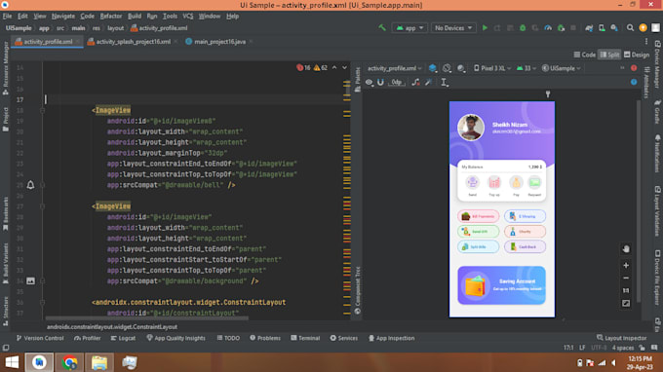This screenshot has height=372, width=663.
Task: Open the Terminal tool window
Action: 305,338
